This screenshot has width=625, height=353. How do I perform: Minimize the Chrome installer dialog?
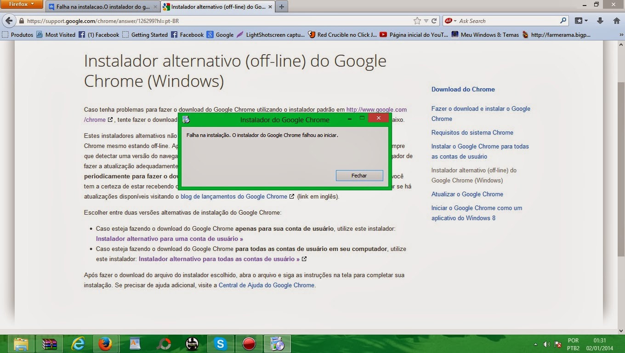[x=350, y=118]
